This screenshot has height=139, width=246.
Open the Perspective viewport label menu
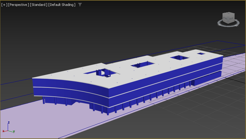click(x=19, y=5)
